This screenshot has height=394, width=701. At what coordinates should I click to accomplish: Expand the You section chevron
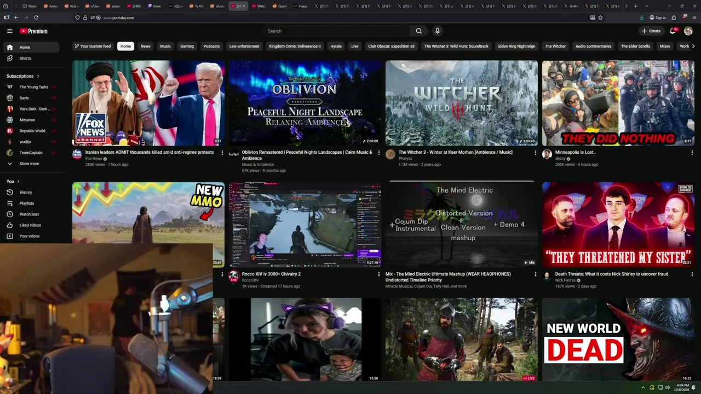pyautogui.click(x=18, y=181)
